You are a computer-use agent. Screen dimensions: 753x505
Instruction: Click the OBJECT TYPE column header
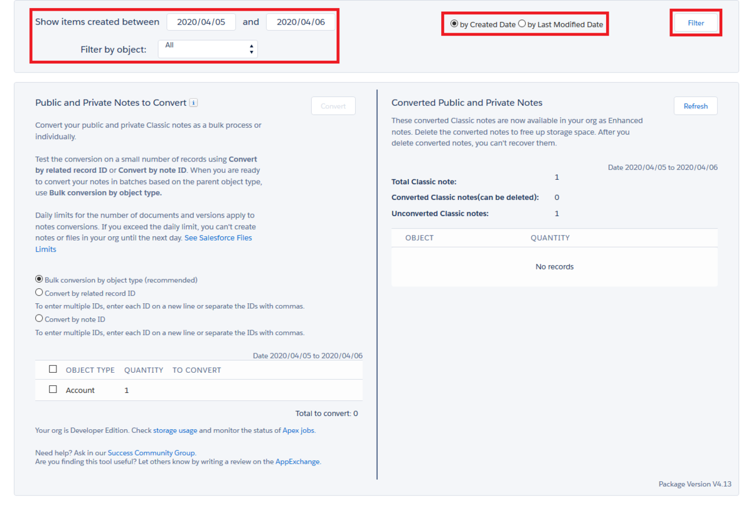(90, 370)
